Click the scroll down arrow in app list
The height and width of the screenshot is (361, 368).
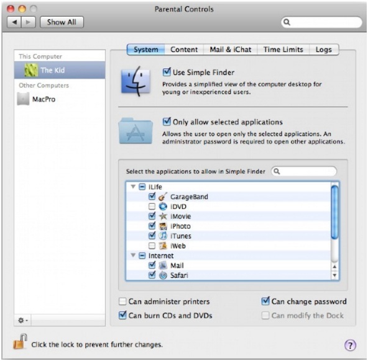point(334,275)
